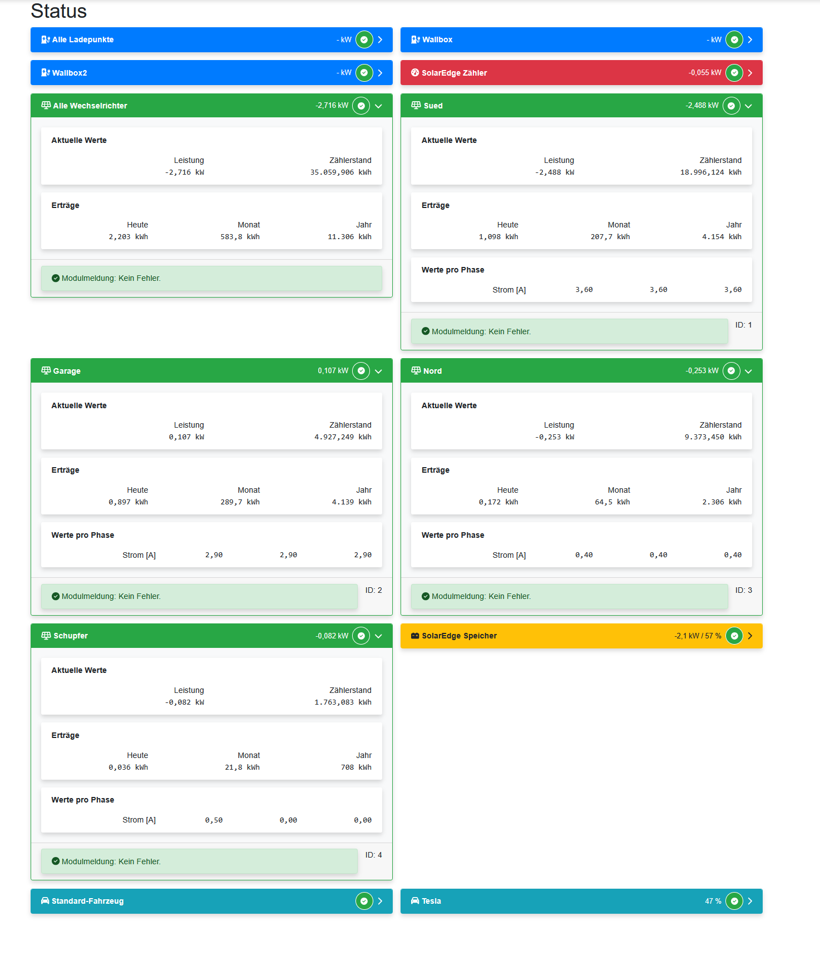This screenshot has width=820, height=961.
Task: Expand SolarEdge Speicher with right chevron
Action: (750, 636)
